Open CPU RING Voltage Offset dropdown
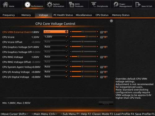 56,62
